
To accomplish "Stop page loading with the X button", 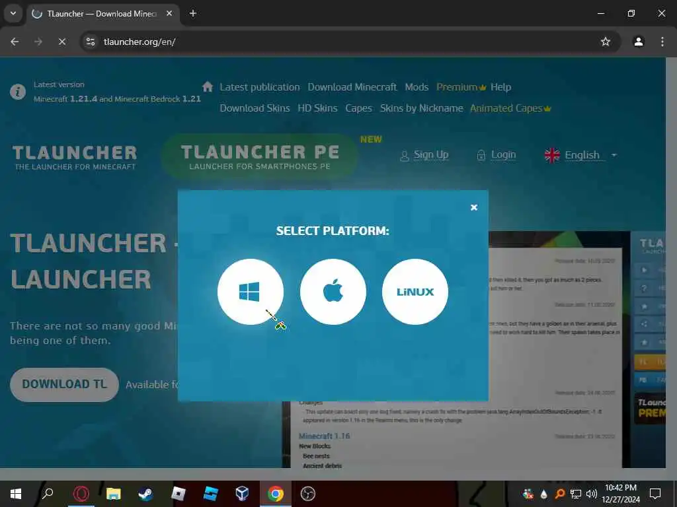I will coord(62,42).
